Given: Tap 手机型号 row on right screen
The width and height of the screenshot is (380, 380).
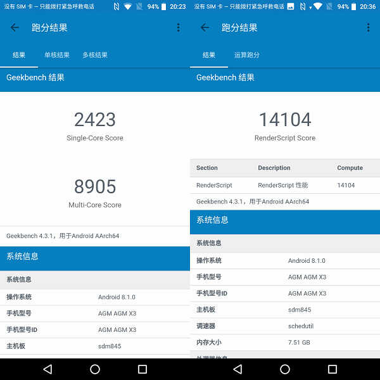Looking at the screenshot, I should 285,277.
